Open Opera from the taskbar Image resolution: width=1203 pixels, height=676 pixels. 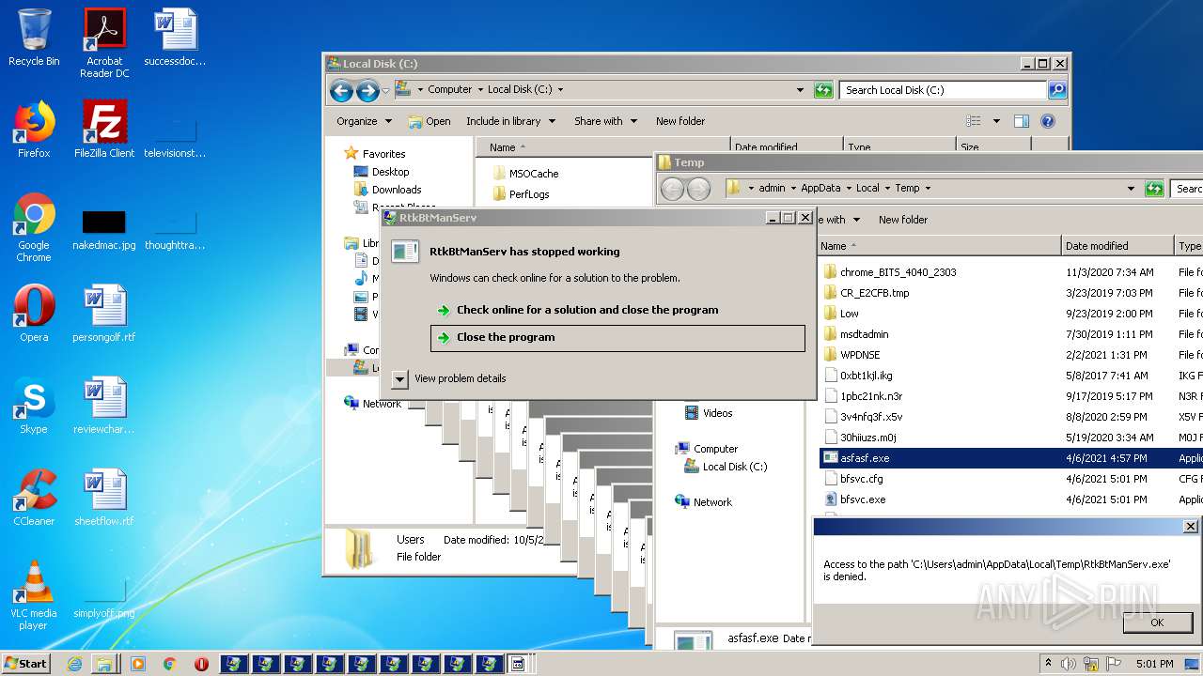201,664
